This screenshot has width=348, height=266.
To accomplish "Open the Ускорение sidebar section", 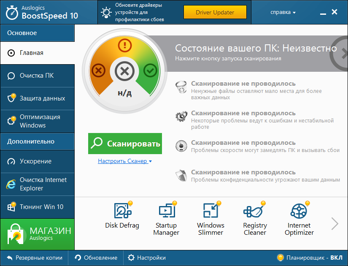I will pyautogui.click(x=37, y=161).
